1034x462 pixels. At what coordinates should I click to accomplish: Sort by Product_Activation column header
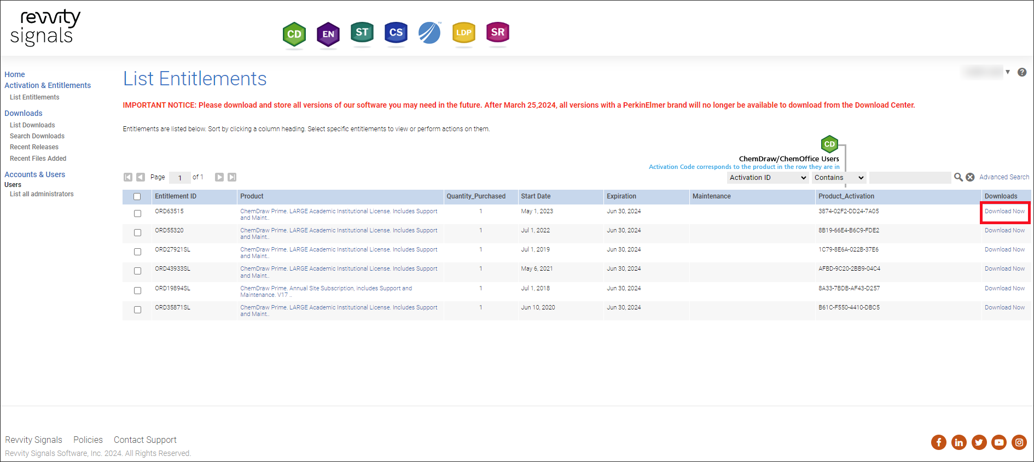click(x=846, y=196)
